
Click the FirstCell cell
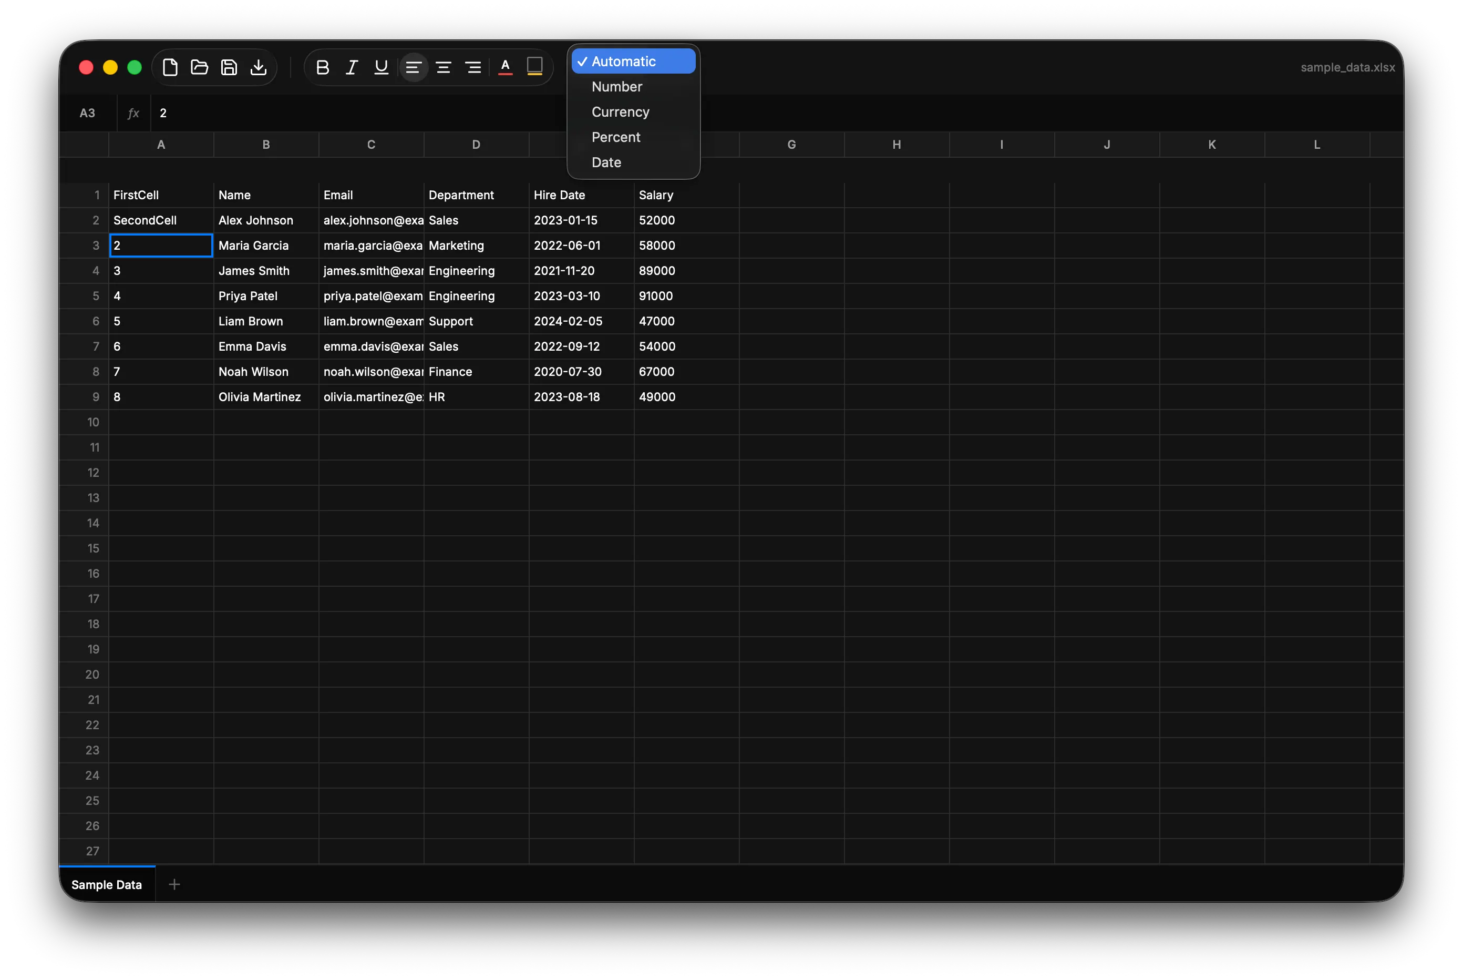[x=161, y=195]
